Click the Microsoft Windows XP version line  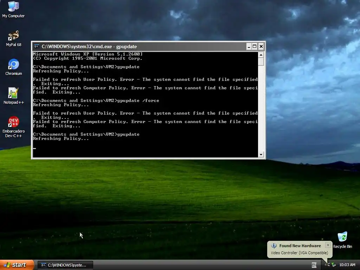click(x=88, y=54)
